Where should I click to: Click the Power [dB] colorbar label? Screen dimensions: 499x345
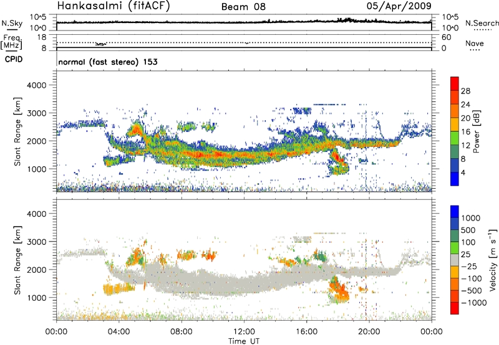tap(476, 131)
